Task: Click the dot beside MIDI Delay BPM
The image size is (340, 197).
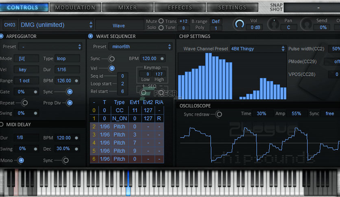Action: point(76,138)
